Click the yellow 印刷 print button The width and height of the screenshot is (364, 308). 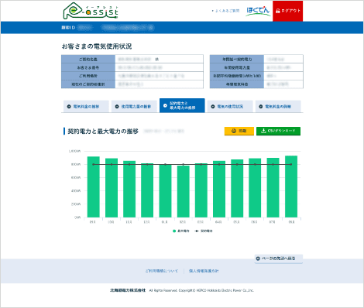(x=239, y=131)
